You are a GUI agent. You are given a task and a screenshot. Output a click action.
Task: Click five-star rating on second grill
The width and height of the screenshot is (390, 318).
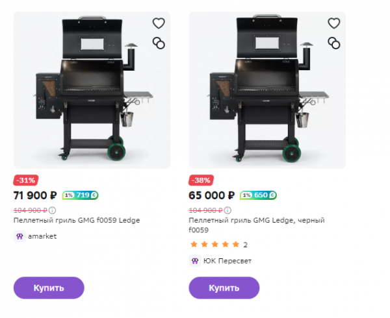(214, 245)
